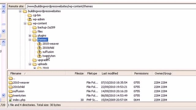Sort by Last modified column header
196x110 pixels.
point(116,73)
